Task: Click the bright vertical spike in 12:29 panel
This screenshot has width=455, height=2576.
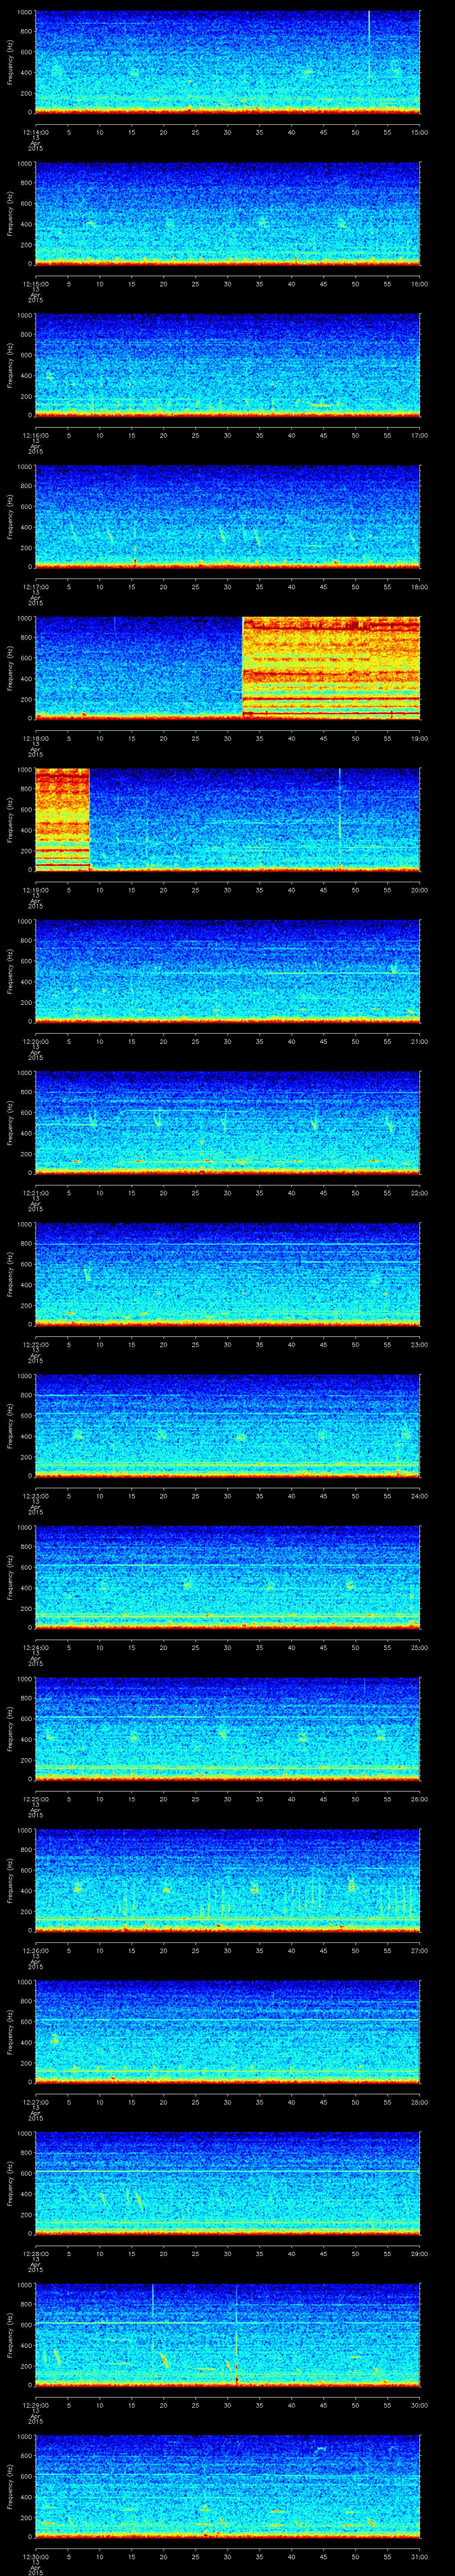Action: 236,2334
